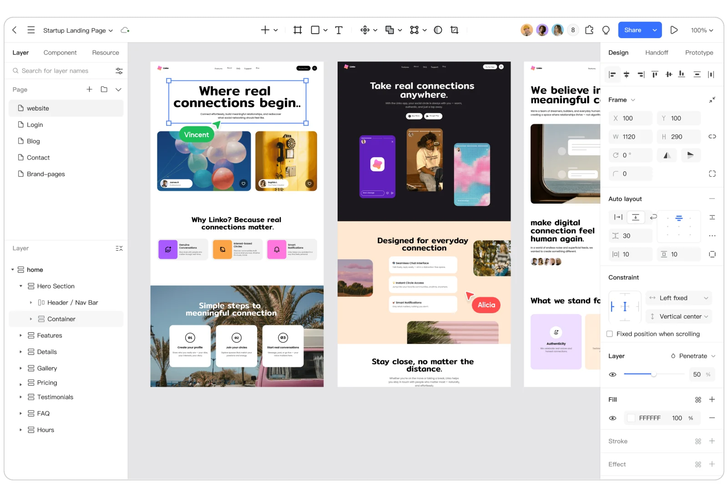Toggle layer visibility eye icon
Screen dimensions: 728x484
coord(612,374)
